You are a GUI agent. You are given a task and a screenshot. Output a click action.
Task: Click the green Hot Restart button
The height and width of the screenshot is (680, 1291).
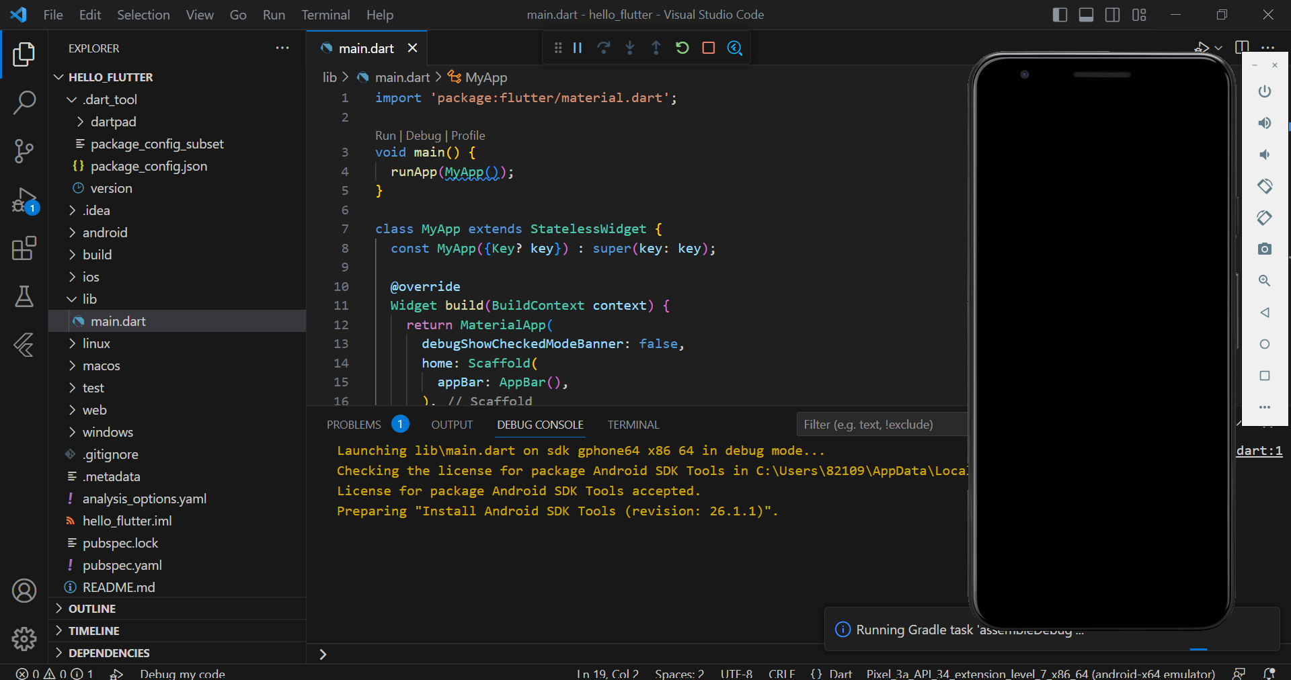682,48
